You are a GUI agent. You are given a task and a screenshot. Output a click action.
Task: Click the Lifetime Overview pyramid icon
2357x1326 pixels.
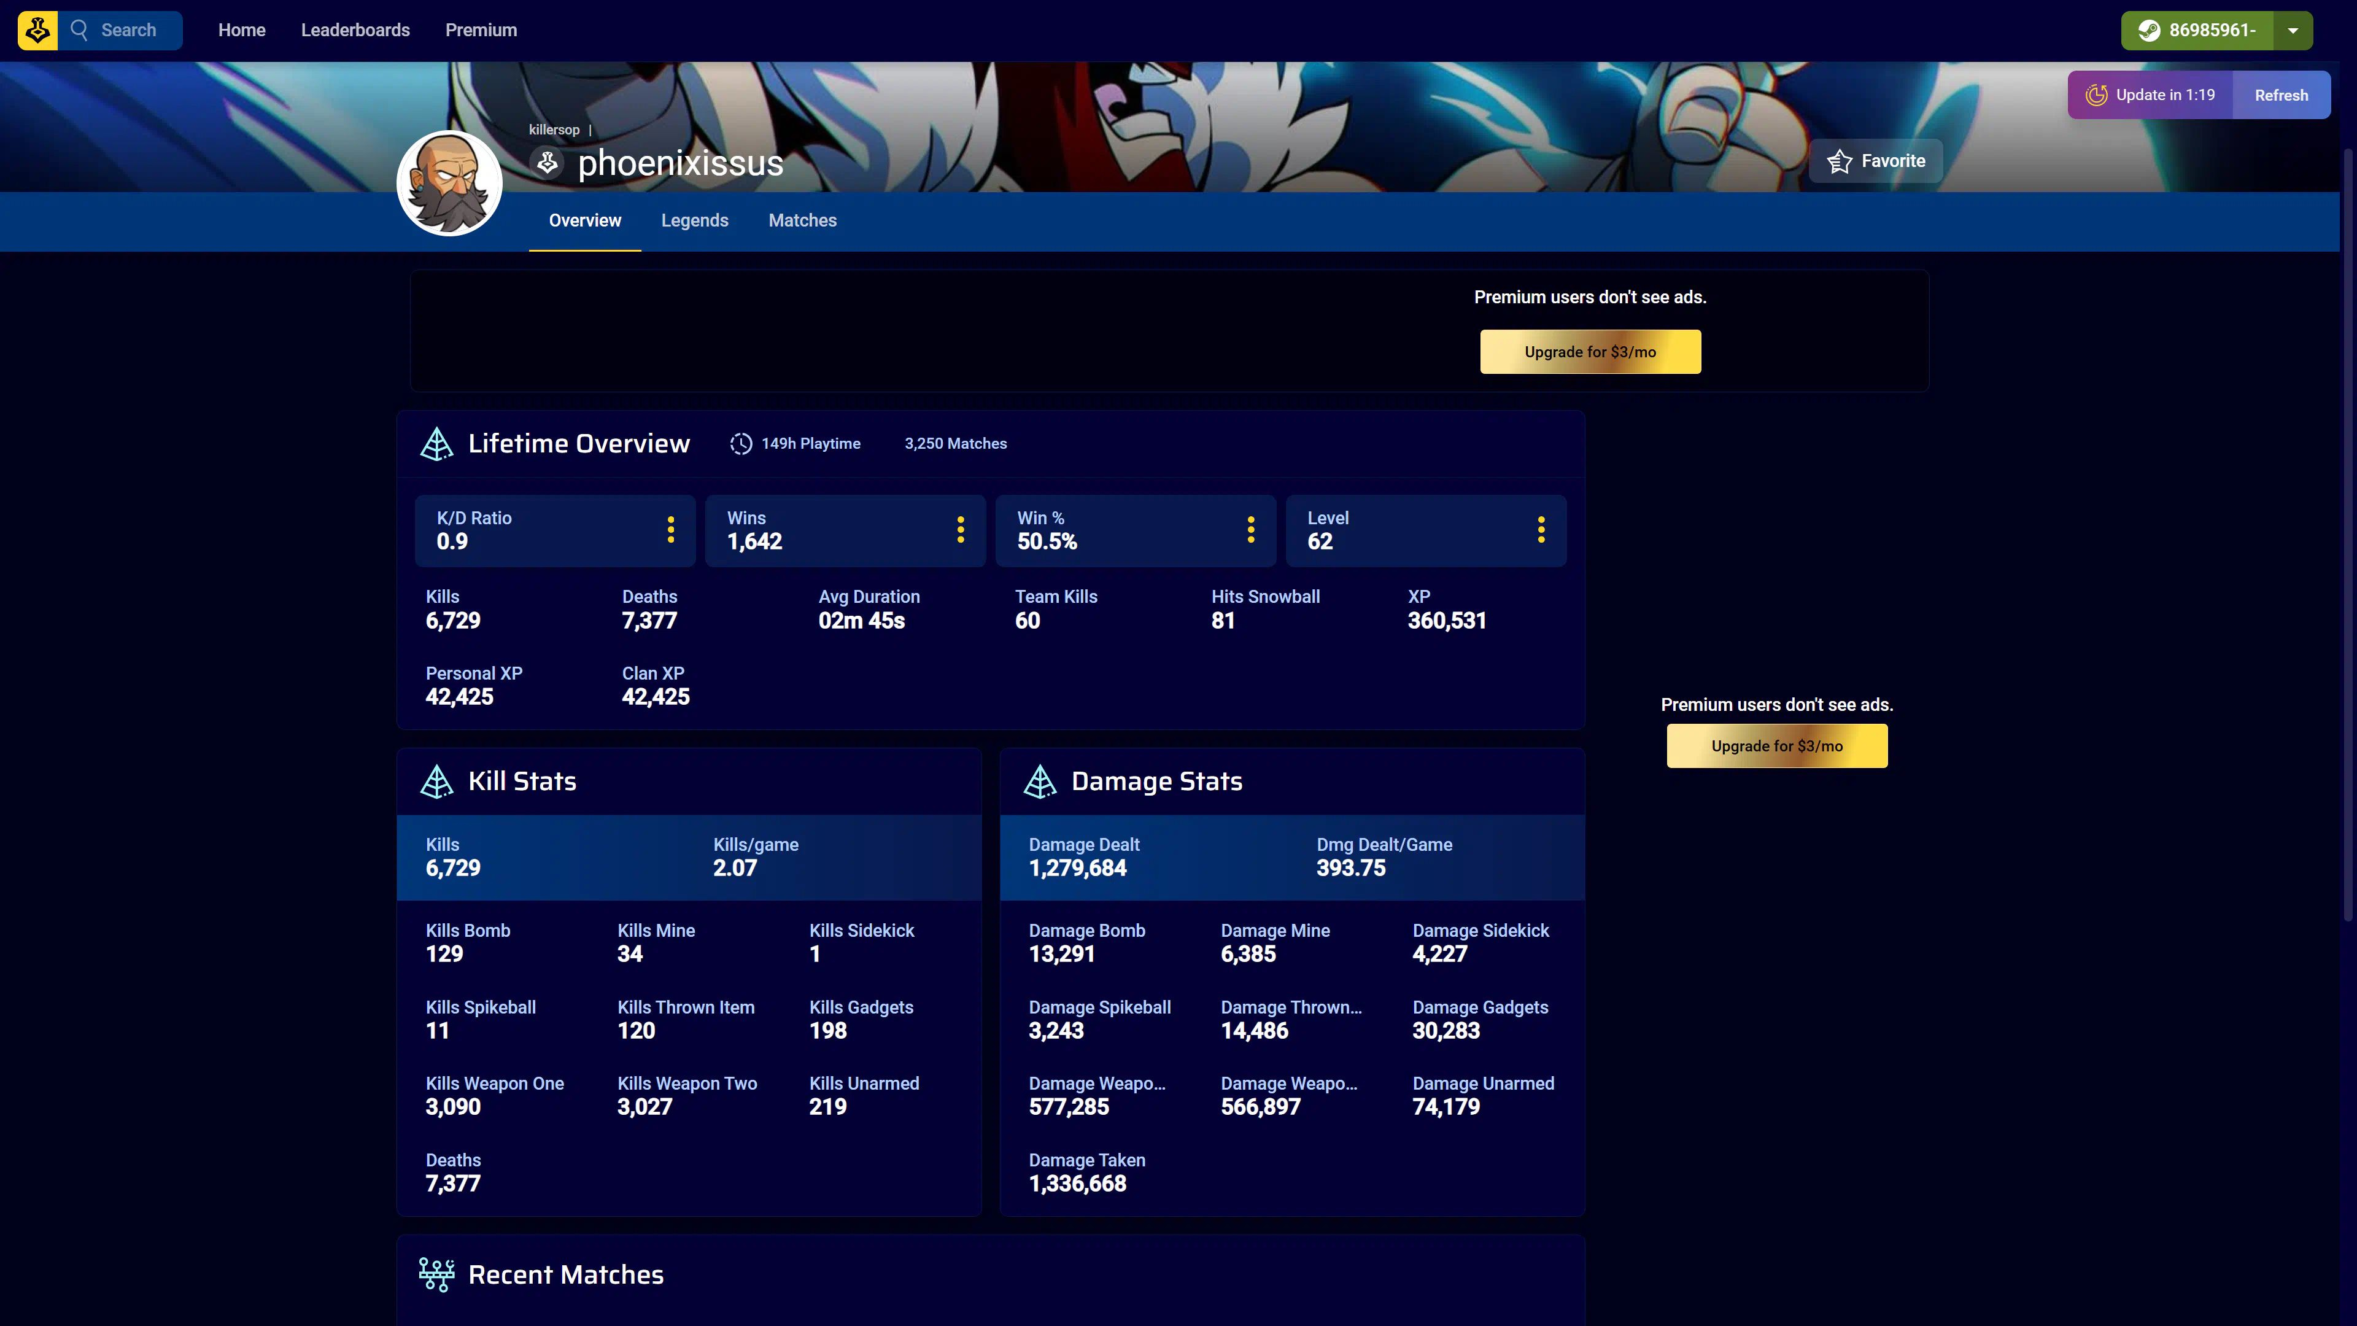coord(436,444)
